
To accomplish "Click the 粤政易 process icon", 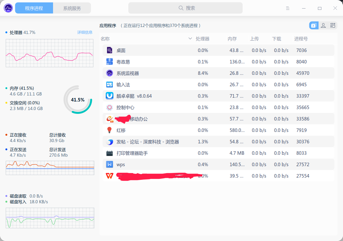I will 109,62.
